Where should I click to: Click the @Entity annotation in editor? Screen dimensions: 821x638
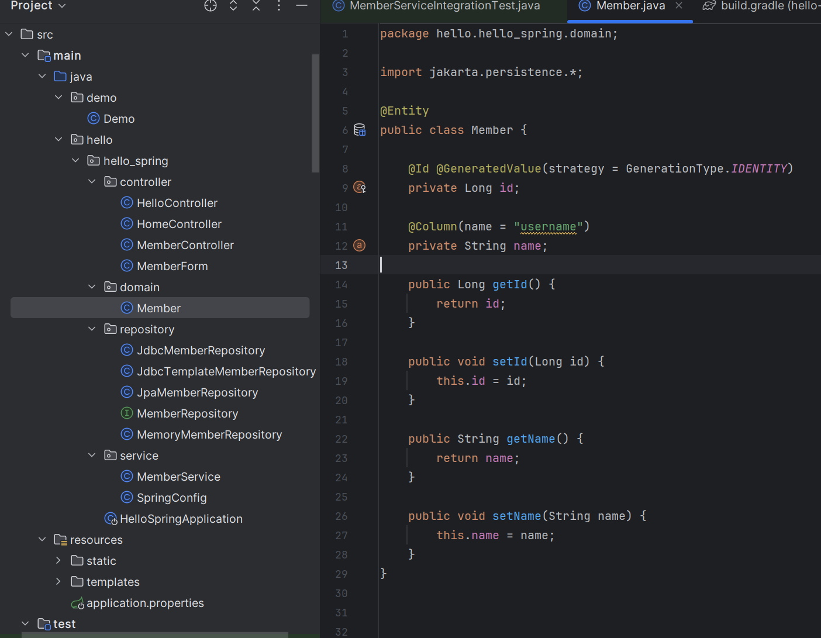405,111
